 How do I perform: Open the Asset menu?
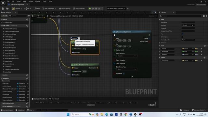(19, 1)
